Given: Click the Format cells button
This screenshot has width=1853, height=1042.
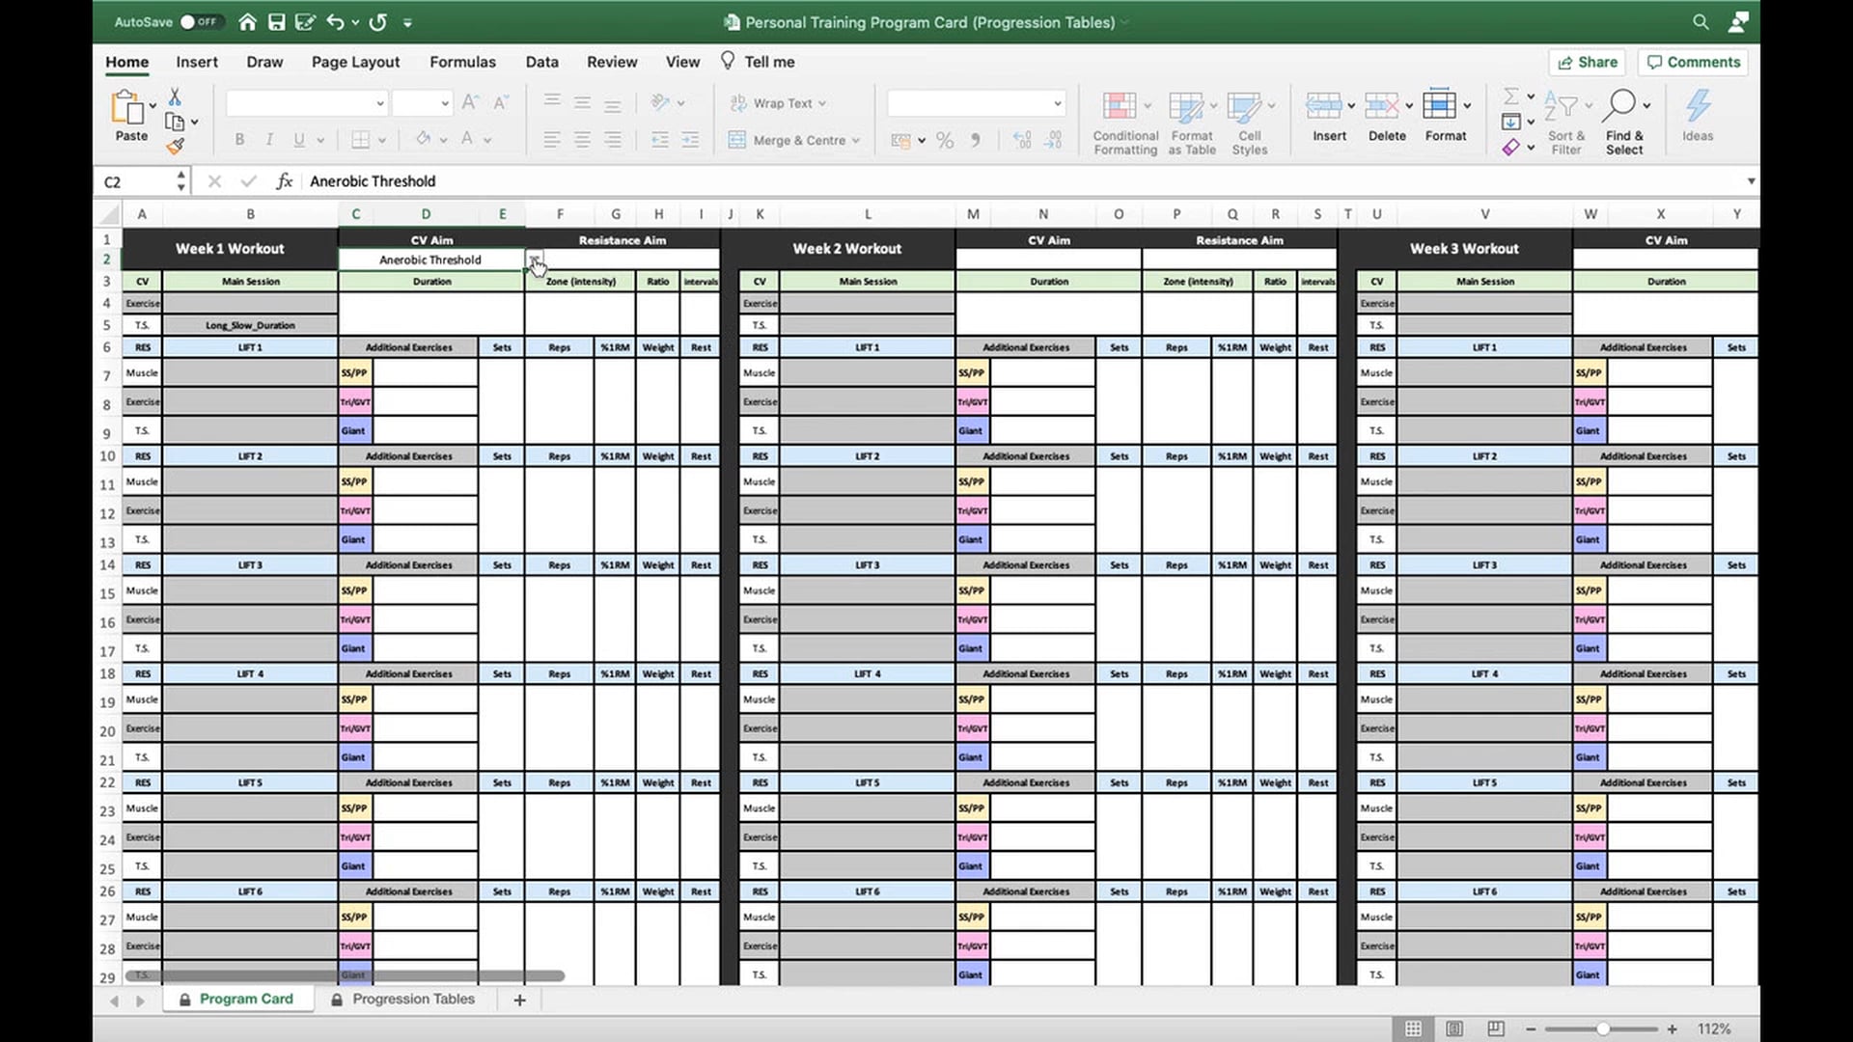Looking at the screenshot, I should point(1445,117).
